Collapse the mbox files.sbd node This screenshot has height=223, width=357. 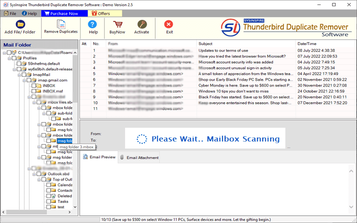(x=34, y=103)
